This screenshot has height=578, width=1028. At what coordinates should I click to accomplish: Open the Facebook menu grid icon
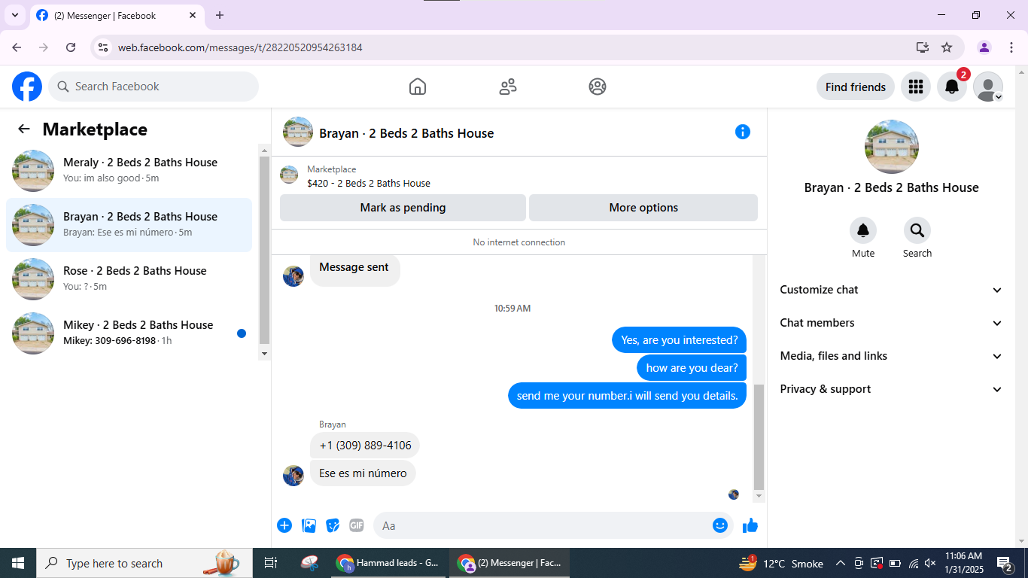pos(916,87)
